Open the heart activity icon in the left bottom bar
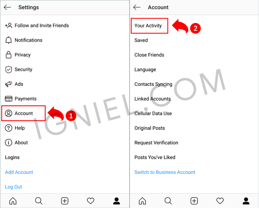This screenshot has width=259, height=208. click(91, 201)
